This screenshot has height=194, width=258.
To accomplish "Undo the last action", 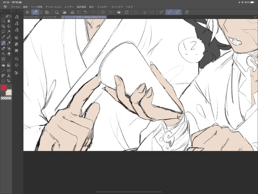I will click(x=86, y=12).
